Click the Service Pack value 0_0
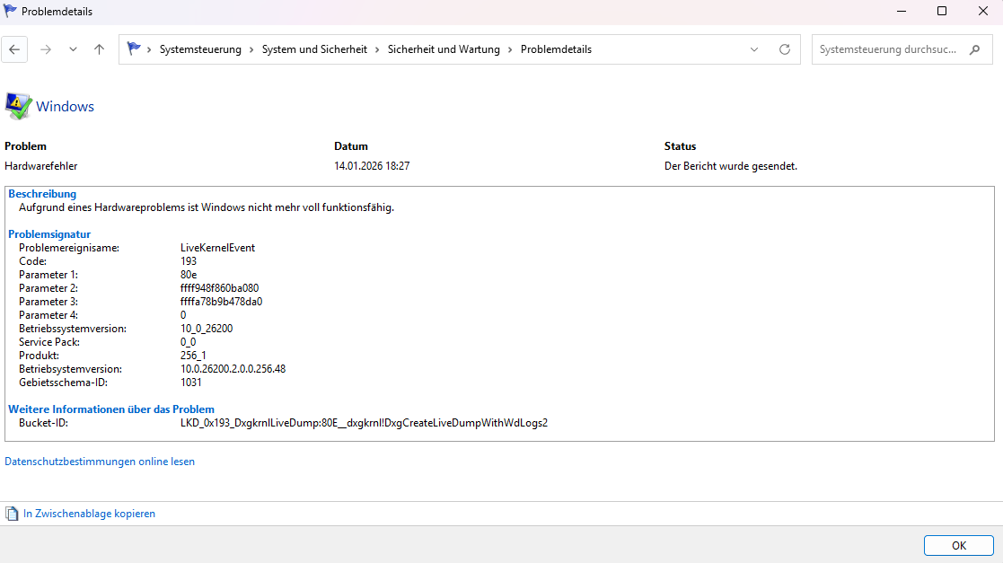Image resolution: width=1003 pixels, height=563 pixels. click(x=188, y=341)
